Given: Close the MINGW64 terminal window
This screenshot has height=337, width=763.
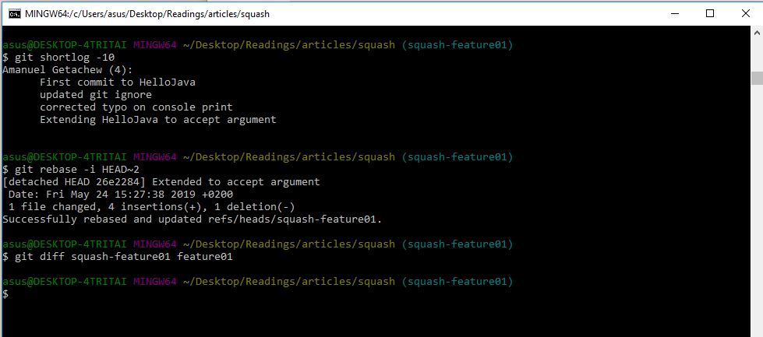Looking at the screenshot, I should point(745,13).
